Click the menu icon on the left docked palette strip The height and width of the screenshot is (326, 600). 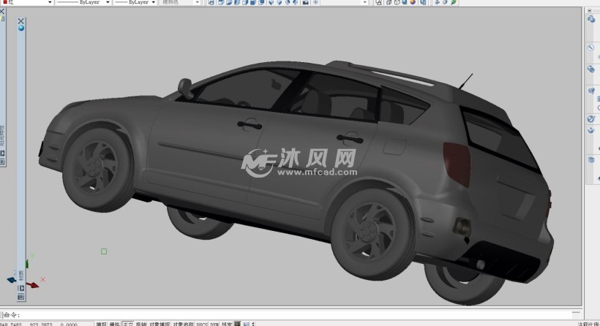pyautogui.click(x=2, y=162)
